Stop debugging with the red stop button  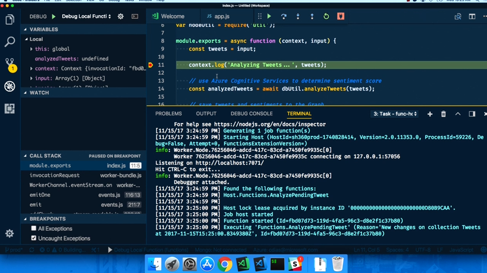341,16
